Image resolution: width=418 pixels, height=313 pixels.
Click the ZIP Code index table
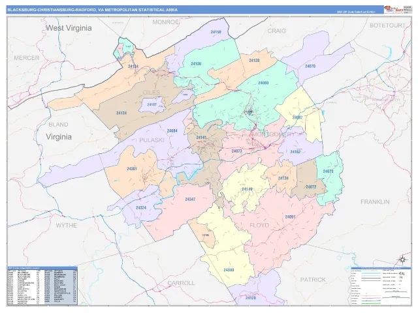(42, 286)
